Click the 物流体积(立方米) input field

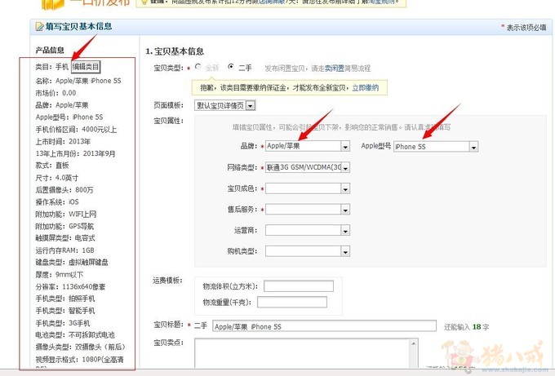click(299, 286)
